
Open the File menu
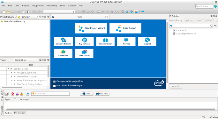pyautogui.click(x=4, y=6)
